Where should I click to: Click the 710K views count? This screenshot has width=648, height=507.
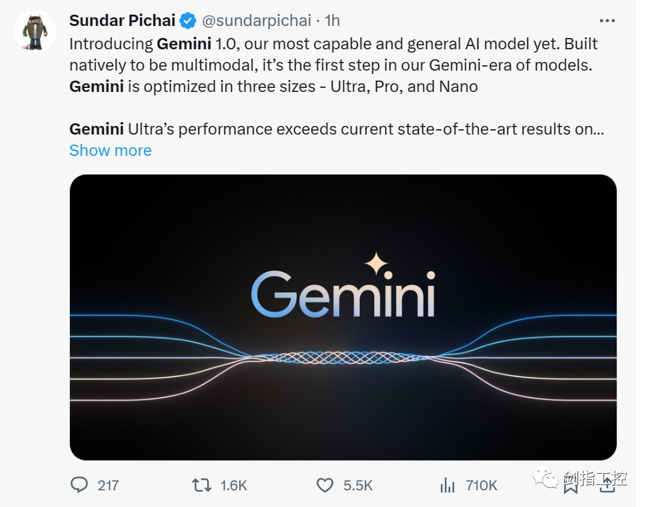(482, 485)
